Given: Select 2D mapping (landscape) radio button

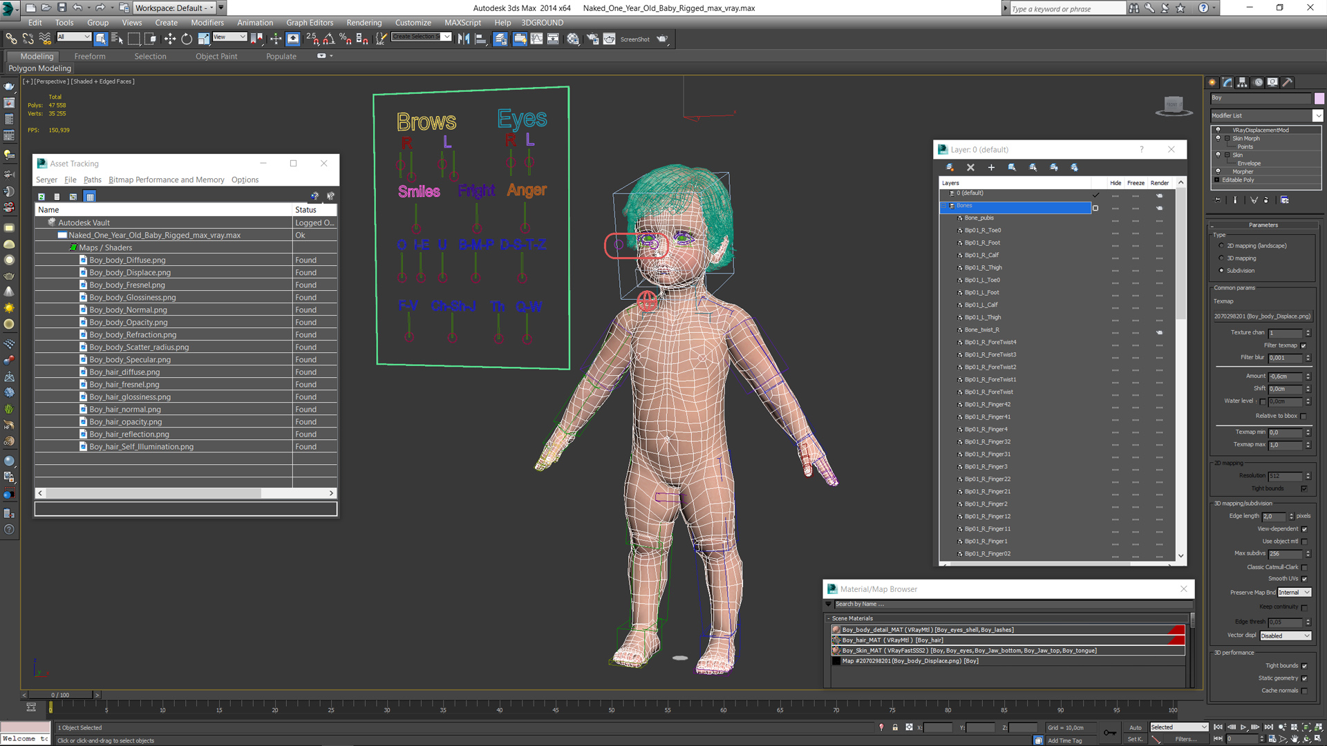Looking at the screenshot, I should [1221, 246].
